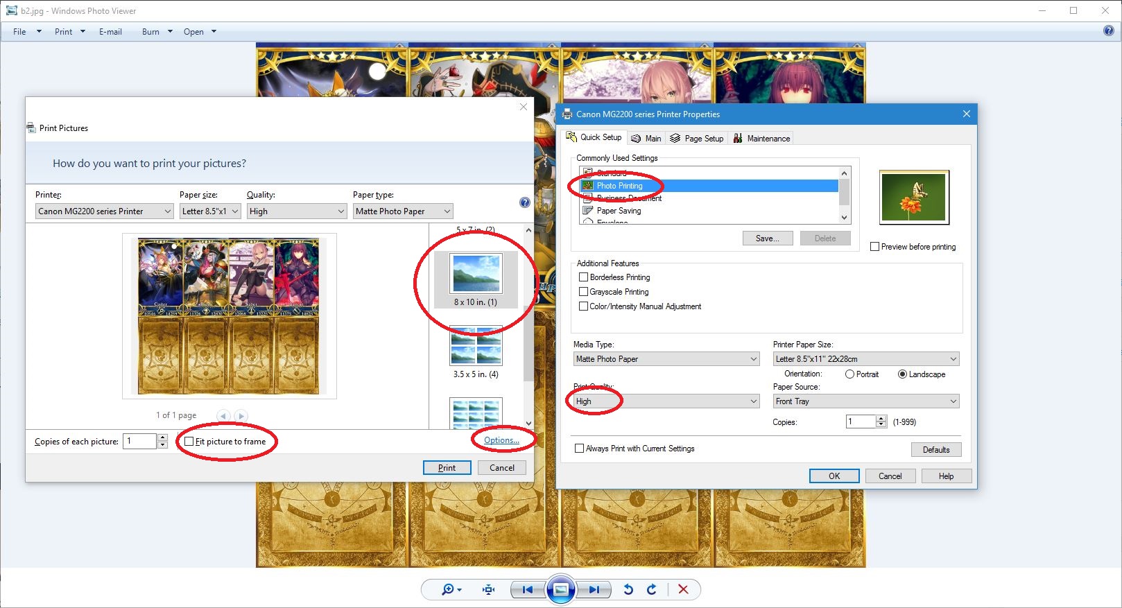Start the slide show button

coord(560,590)
